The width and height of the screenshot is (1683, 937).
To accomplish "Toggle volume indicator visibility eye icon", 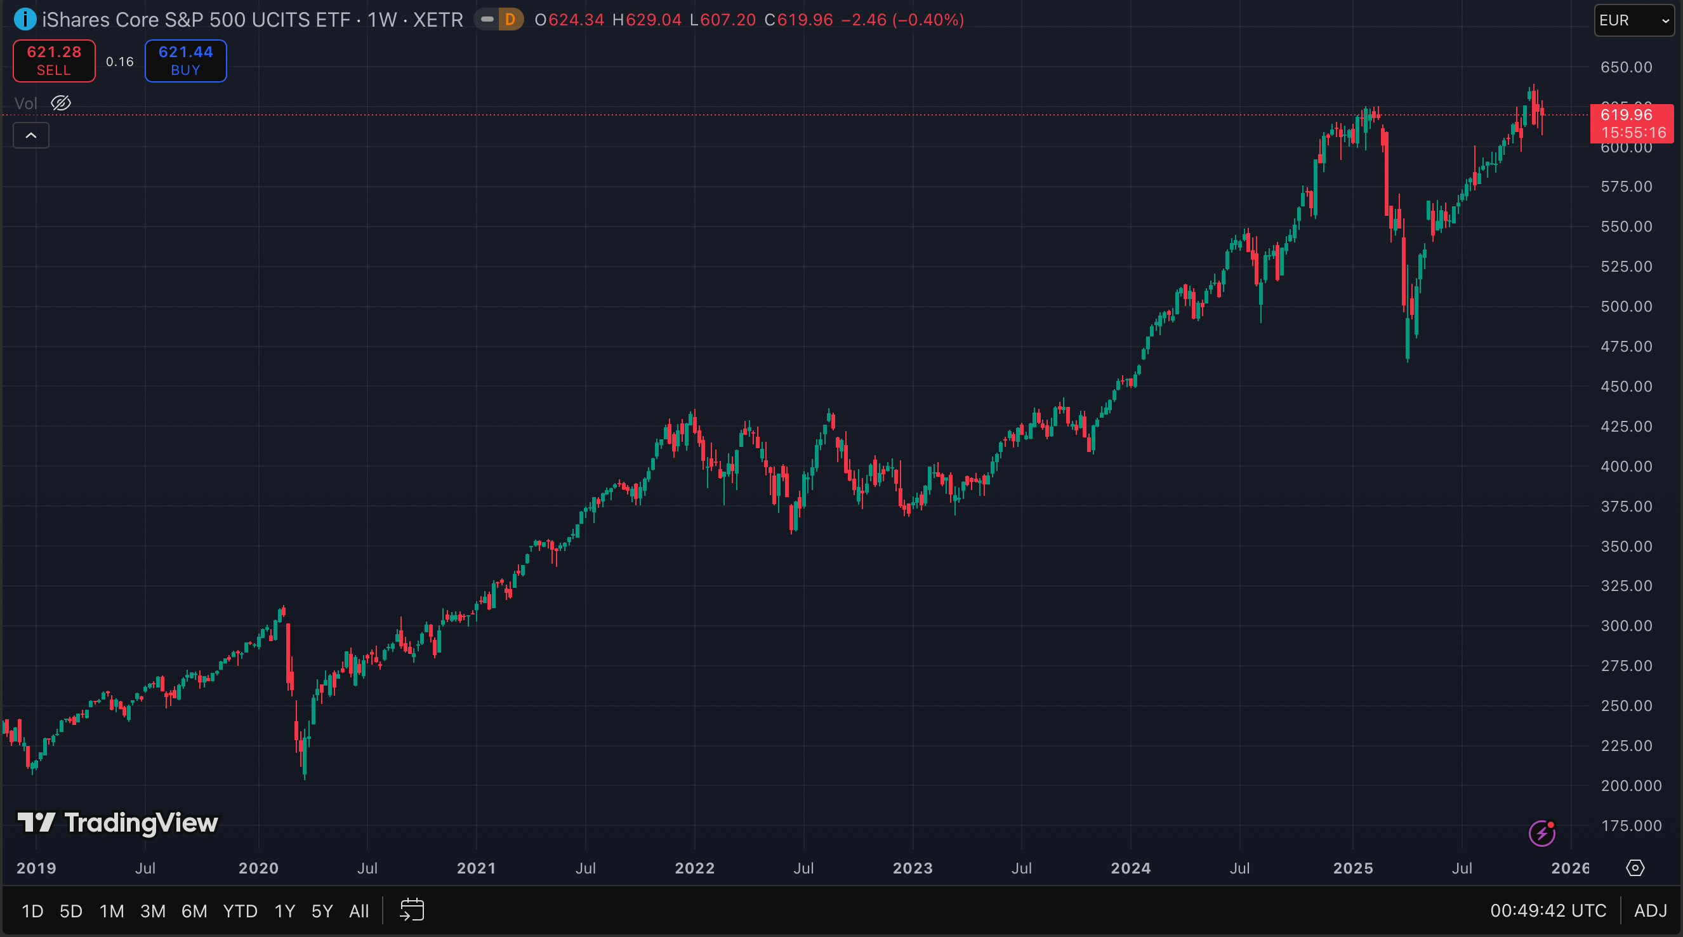I will point(61,103).
